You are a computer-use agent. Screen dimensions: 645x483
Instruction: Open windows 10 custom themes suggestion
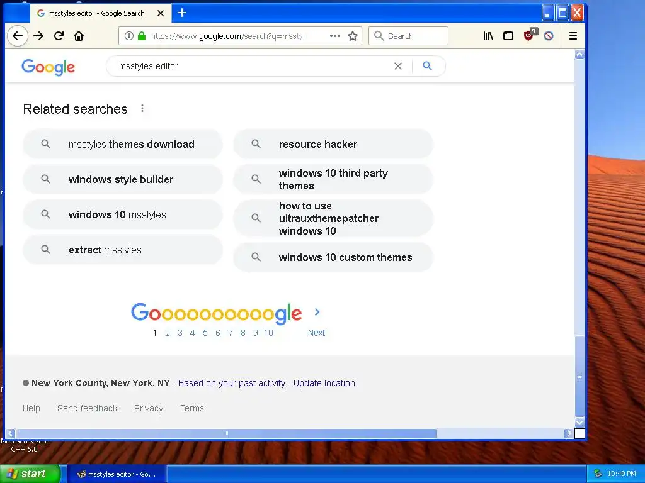(x=333, y=257)
